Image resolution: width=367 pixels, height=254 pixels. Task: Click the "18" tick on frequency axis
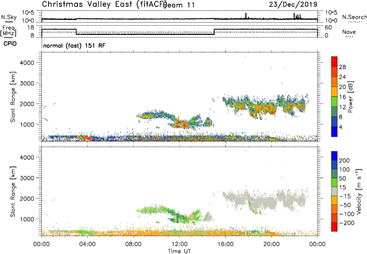pyautogui.click(x=30, y=28)
